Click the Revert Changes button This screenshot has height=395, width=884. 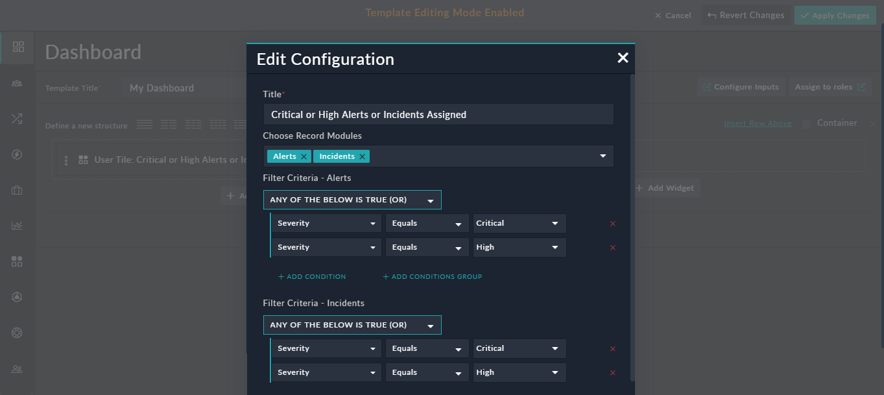pos(745,14)
